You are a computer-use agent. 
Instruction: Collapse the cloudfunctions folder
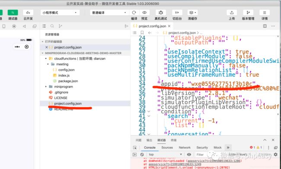coord(46,59)
